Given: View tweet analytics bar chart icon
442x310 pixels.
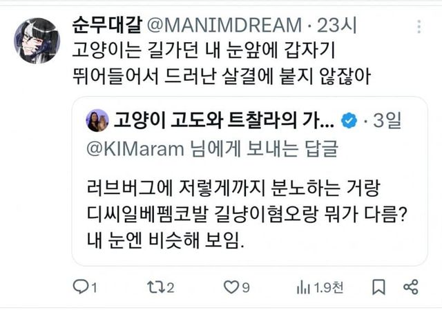Looking at the screenshot, I should (x=303, y=288).
